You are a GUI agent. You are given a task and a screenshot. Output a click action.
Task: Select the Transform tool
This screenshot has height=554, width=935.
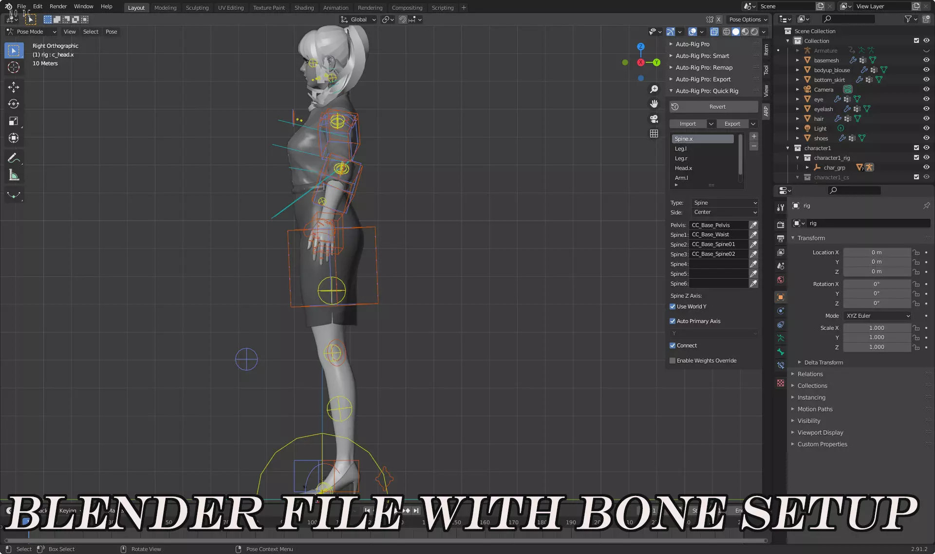[14, 138]
